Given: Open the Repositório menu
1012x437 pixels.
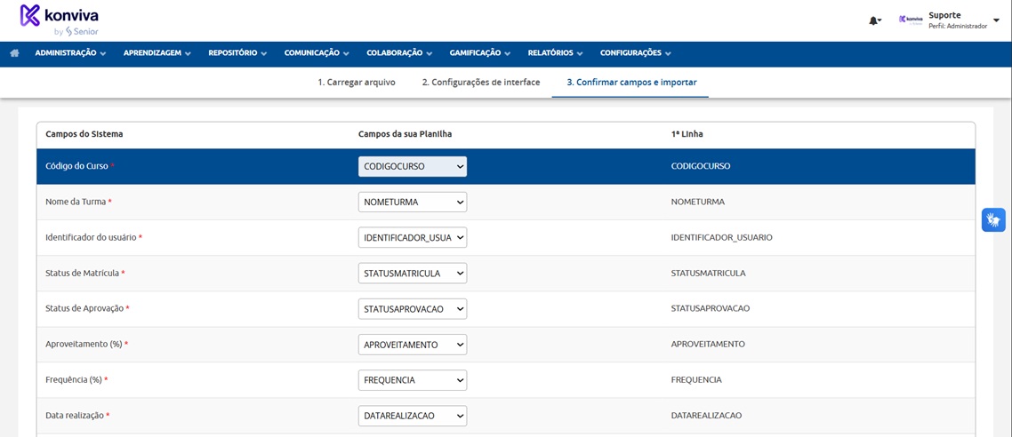Looking at the screenshot, I should [237, 53].
